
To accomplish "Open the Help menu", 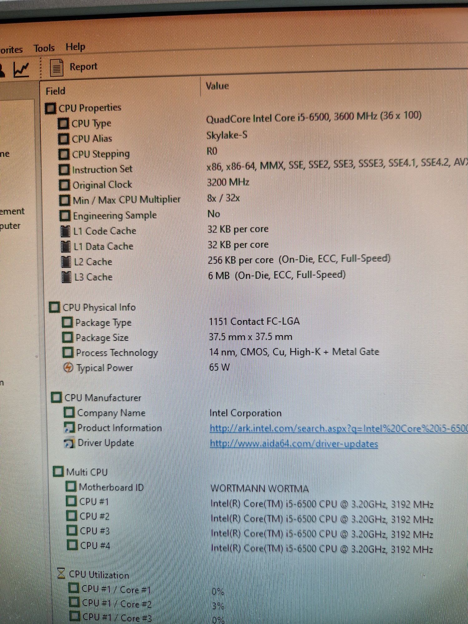I will click(75, 47).
